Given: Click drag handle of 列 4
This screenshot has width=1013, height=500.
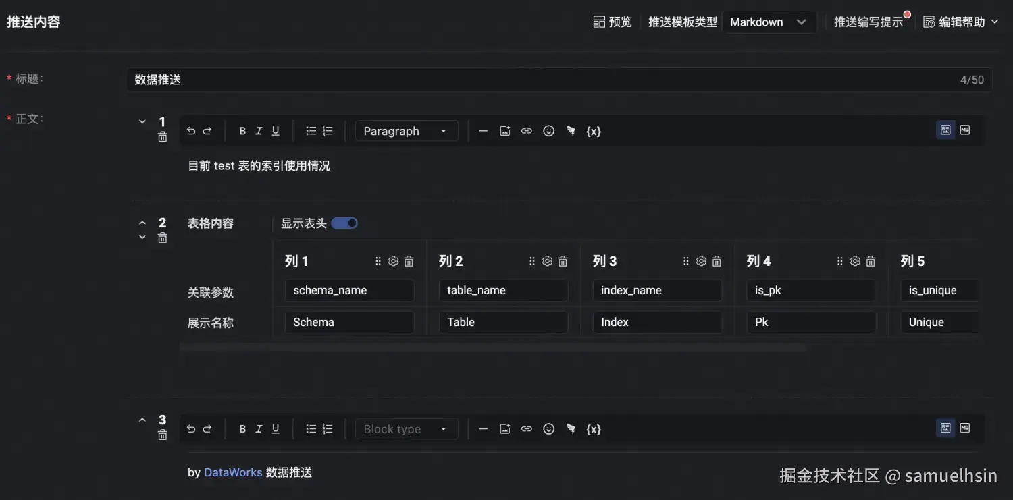Looking at the screenshot, I should [840, 261].
